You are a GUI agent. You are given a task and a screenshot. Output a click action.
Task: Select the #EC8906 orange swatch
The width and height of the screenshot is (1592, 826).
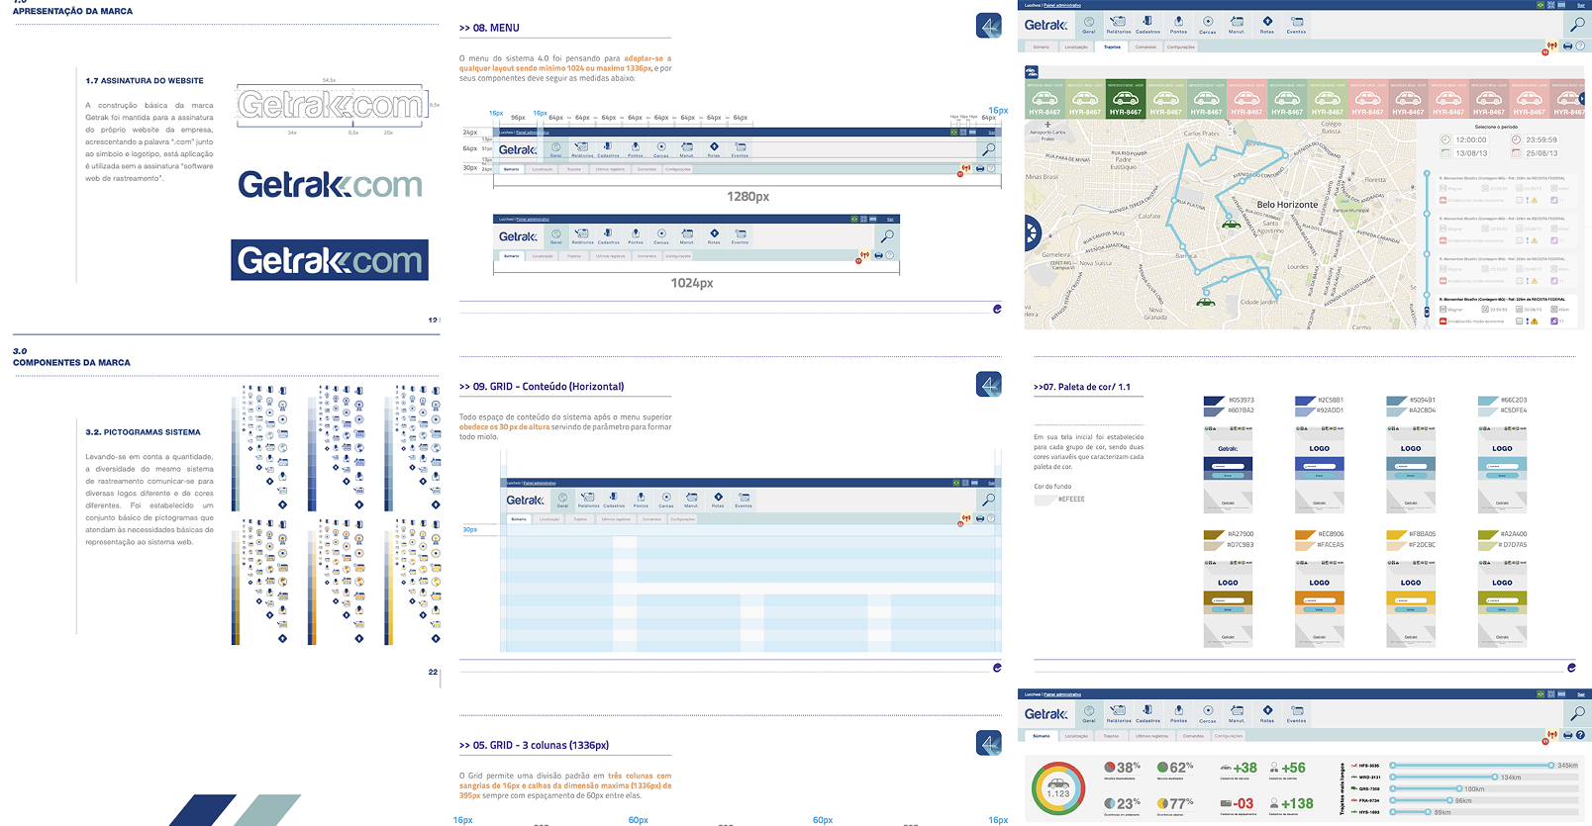click(x=1305, y=534)
